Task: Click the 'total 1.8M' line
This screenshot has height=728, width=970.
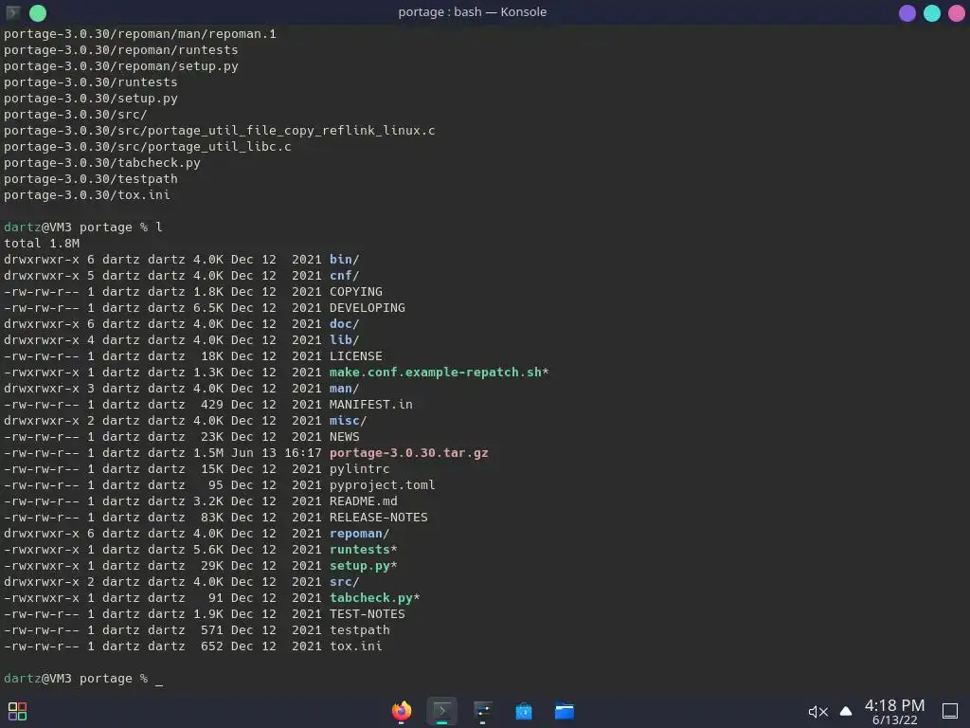Action: [42, 244]
